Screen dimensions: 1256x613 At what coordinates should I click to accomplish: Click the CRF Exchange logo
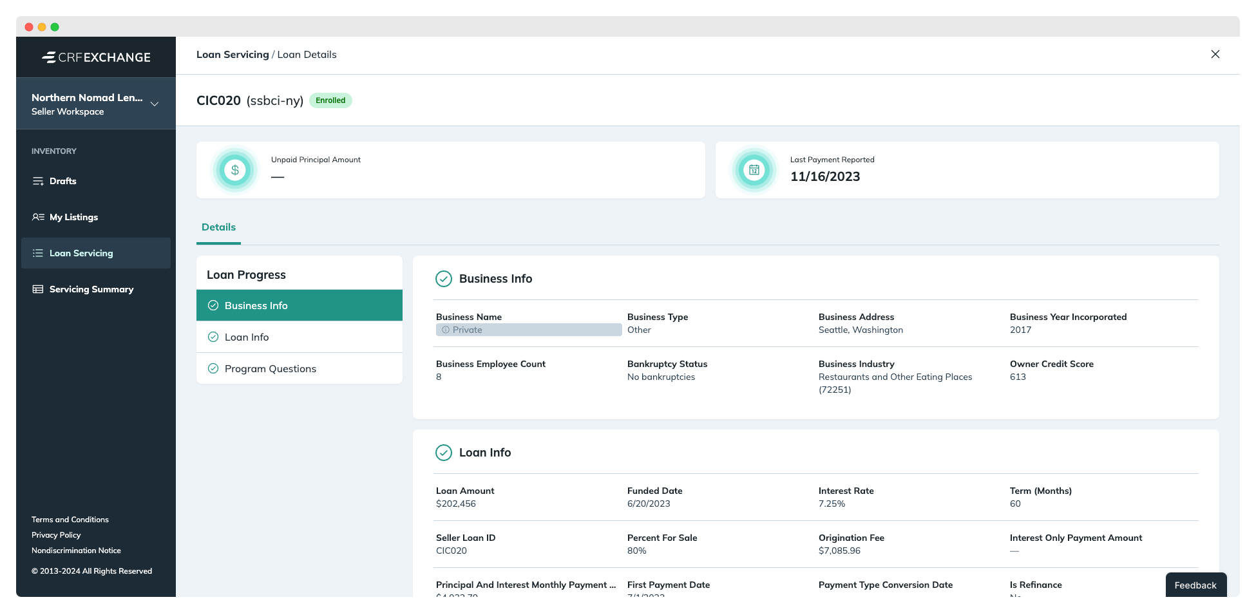click(96, 57)
